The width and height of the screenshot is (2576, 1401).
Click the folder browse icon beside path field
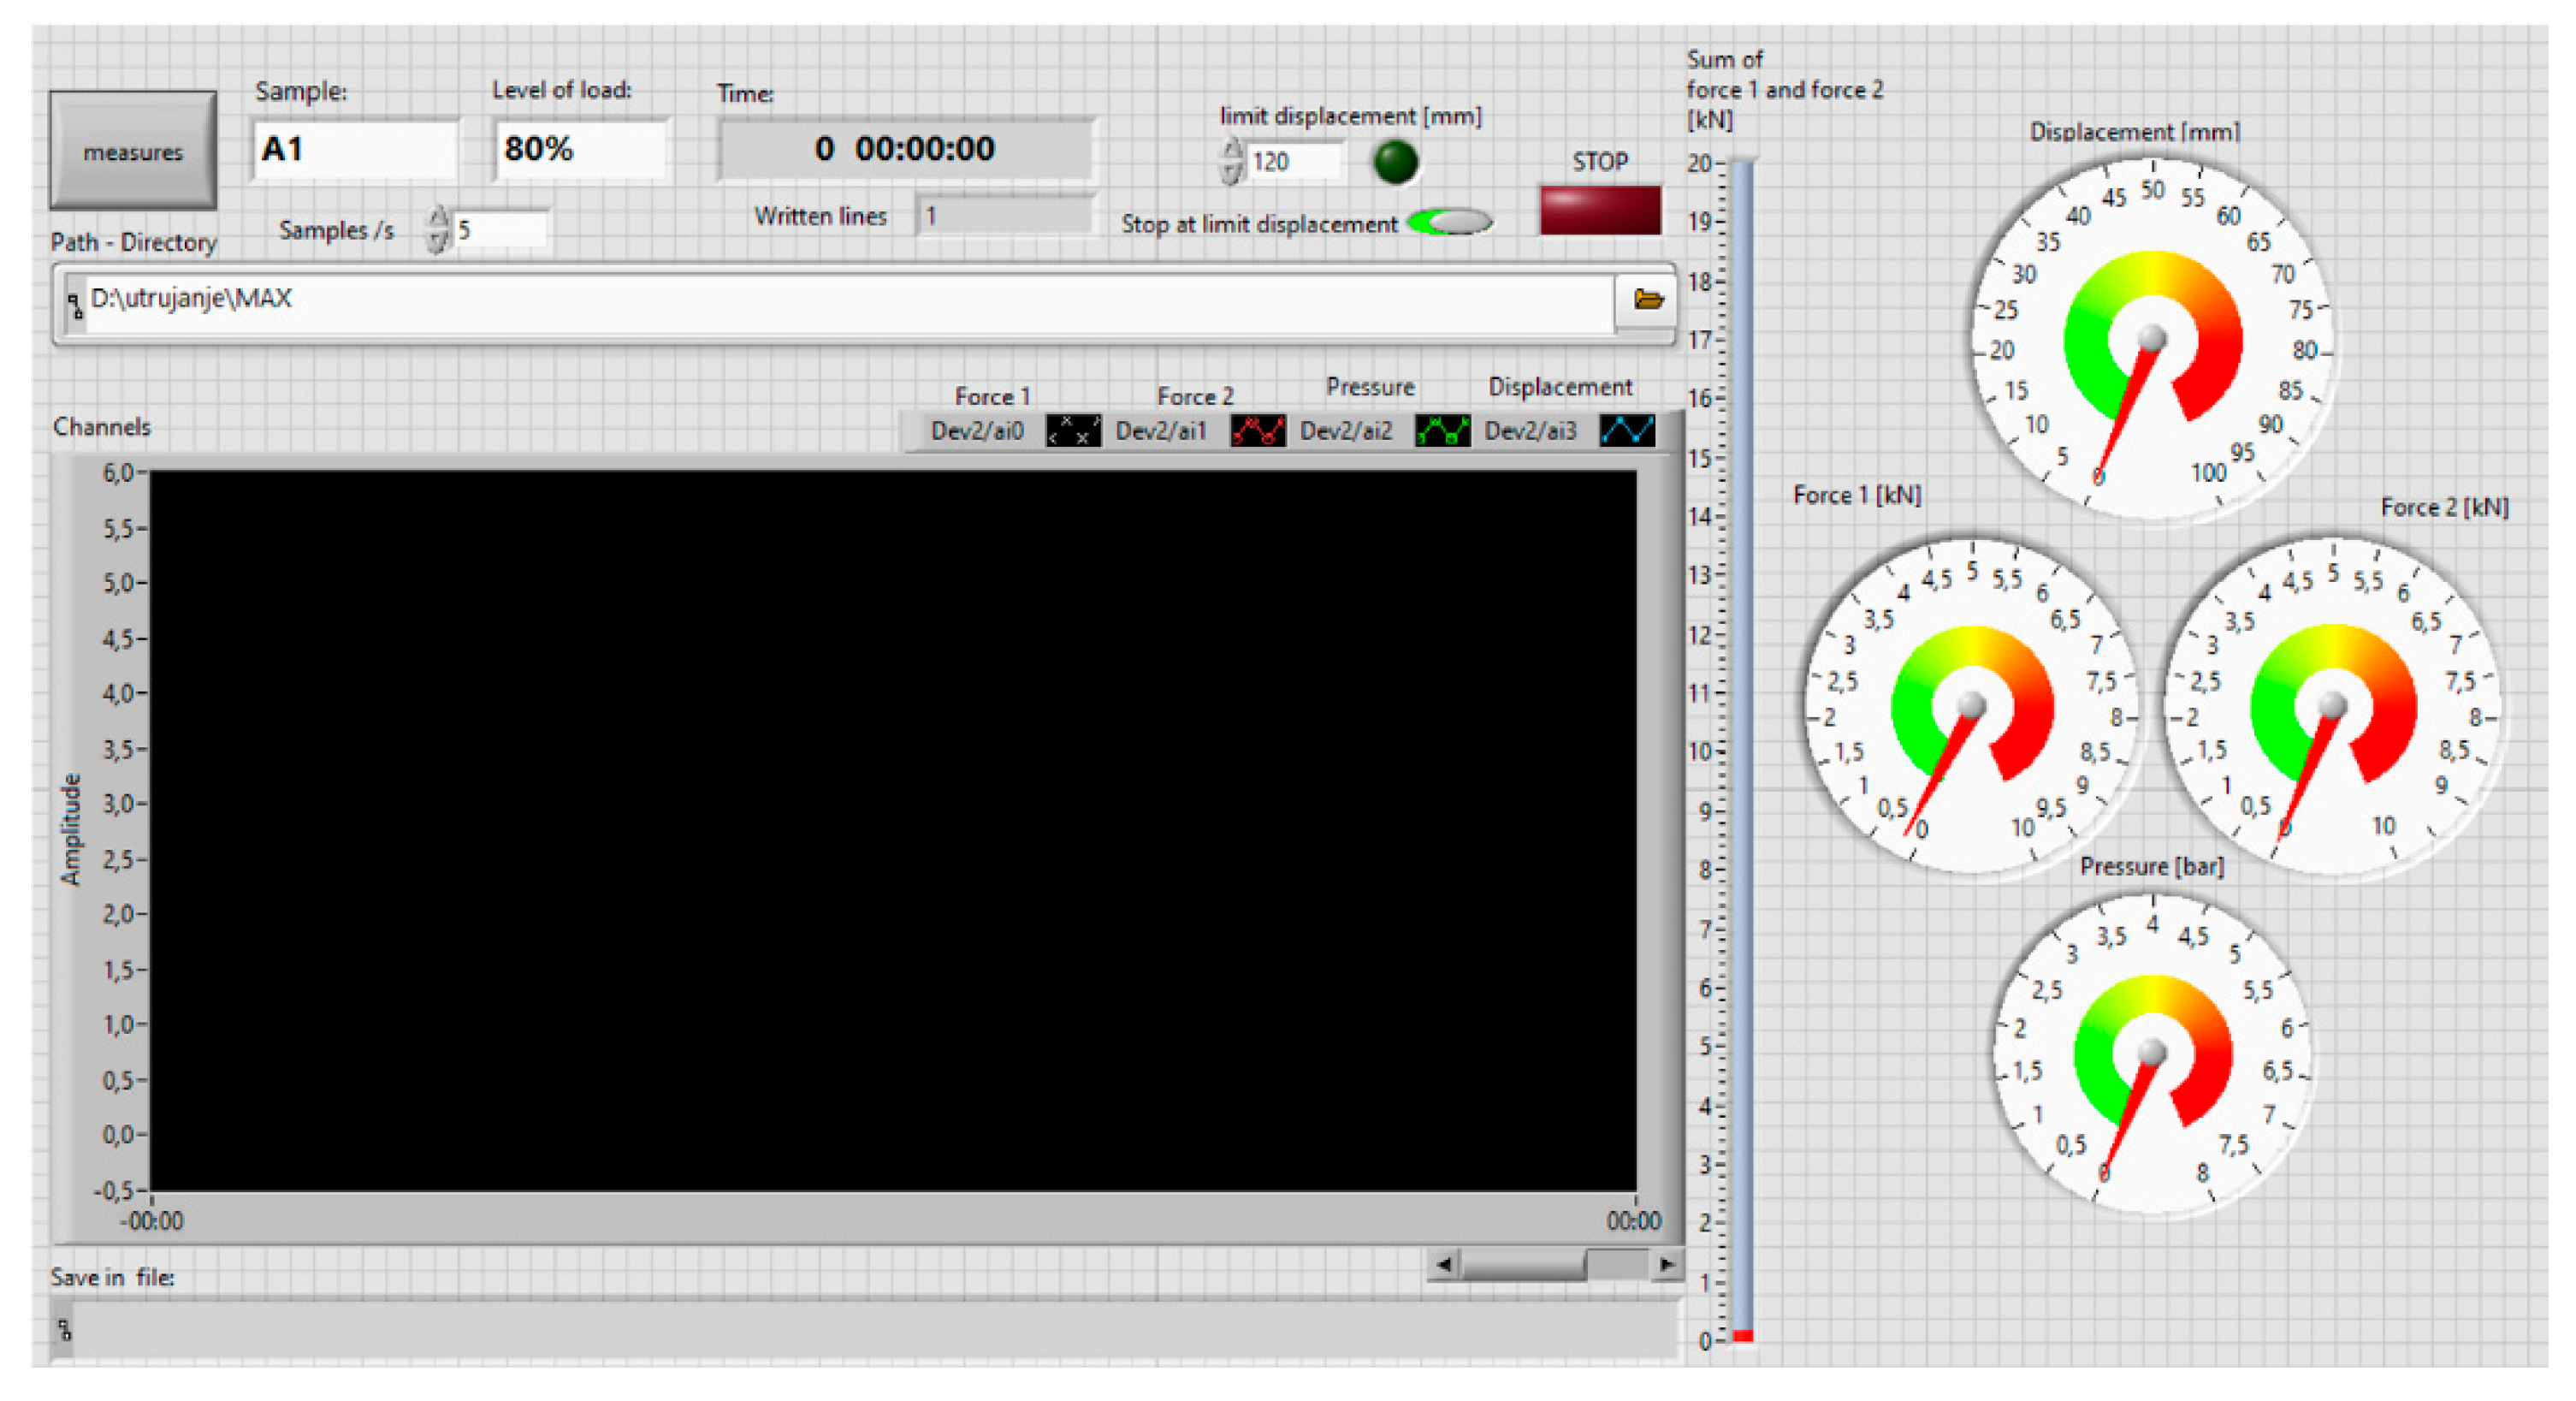tap(1647, 299)
